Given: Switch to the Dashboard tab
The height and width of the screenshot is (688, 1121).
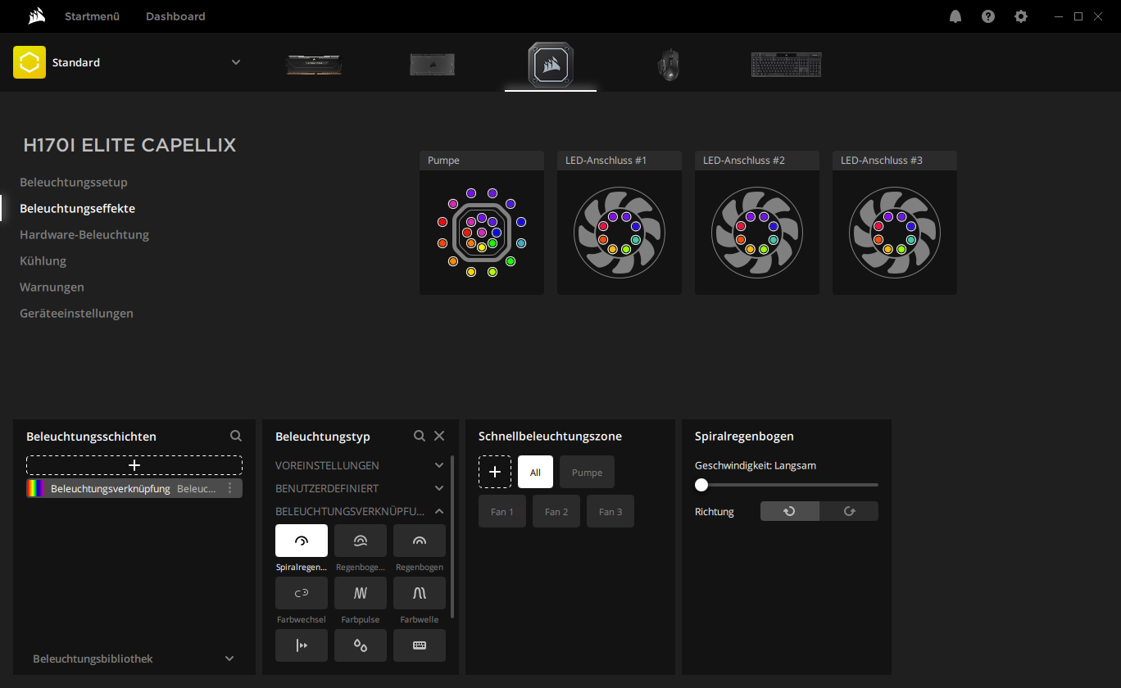Looking at the screenshot, I should 175,16.
